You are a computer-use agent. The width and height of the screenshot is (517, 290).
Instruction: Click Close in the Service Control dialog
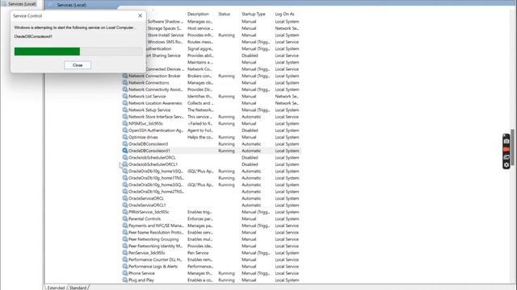tap(78, 65)
